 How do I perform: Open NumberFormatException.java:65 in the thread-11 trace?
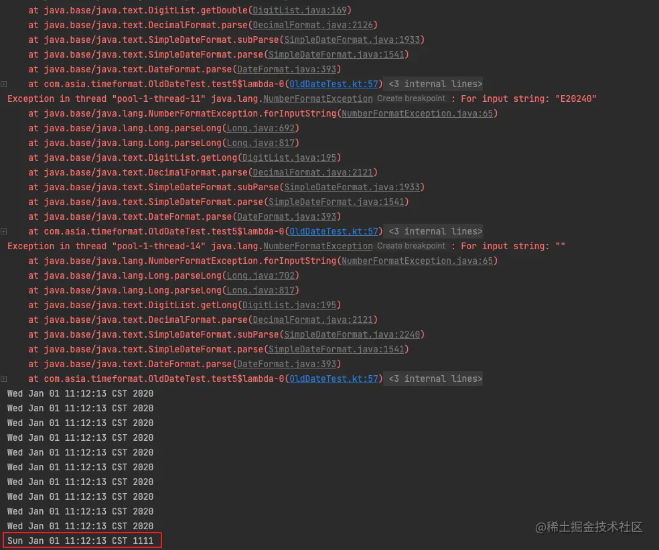(417, 113)
